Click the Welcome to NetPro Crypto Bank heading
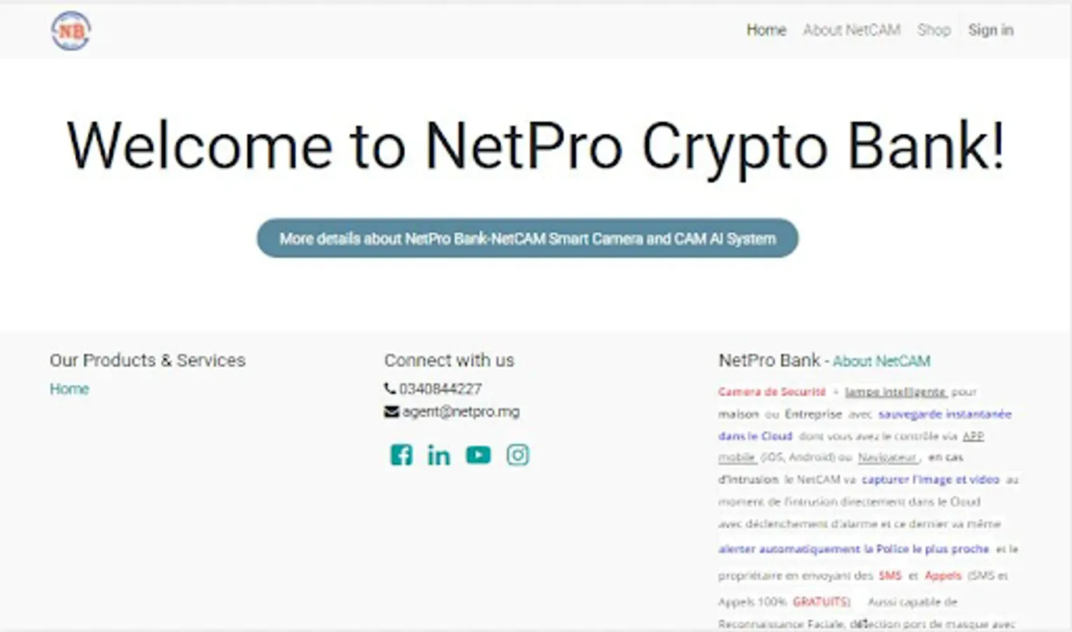 (x=535, y=146)
